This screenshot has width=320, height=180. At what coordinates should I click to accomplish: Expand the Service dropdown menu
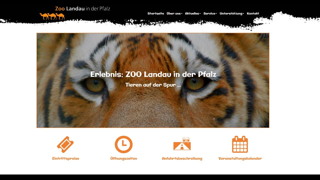210,13
